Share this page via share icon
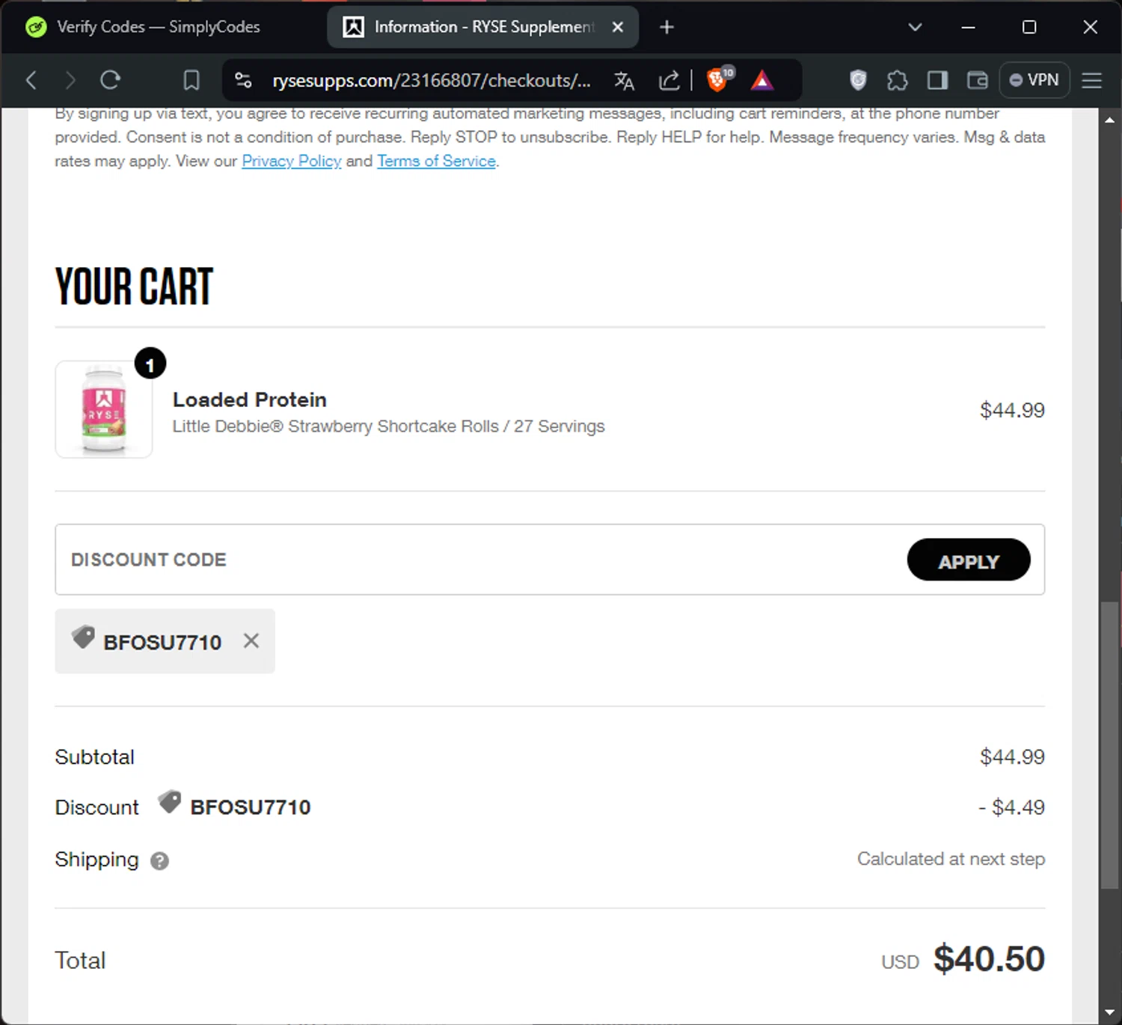 669,80
